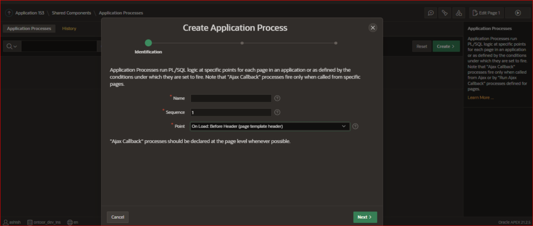The height and width of the screenshot is (226, 533).
Task: Click into the Name text field
Action: [x=231, y=98]
